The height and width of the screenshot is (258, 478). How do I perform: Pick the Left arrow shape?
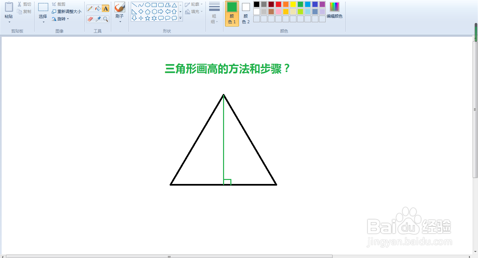167,12
